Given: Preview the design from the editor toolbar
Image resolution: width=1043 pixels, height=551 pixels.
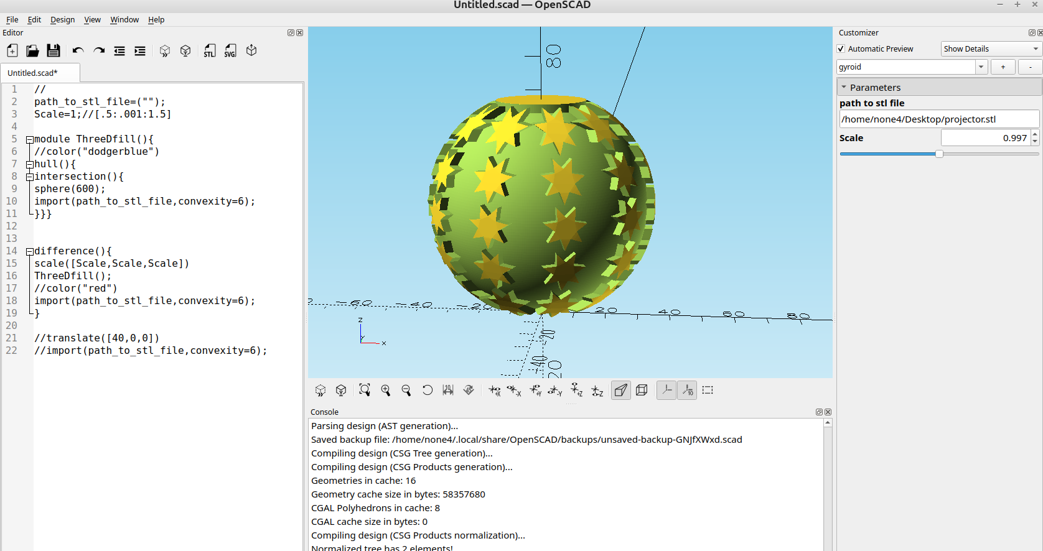Looking at the screenshot, I should coord(165,51).
